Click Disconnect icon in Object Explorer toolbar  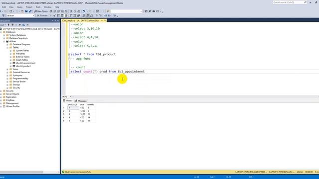[x=12, y=25]
